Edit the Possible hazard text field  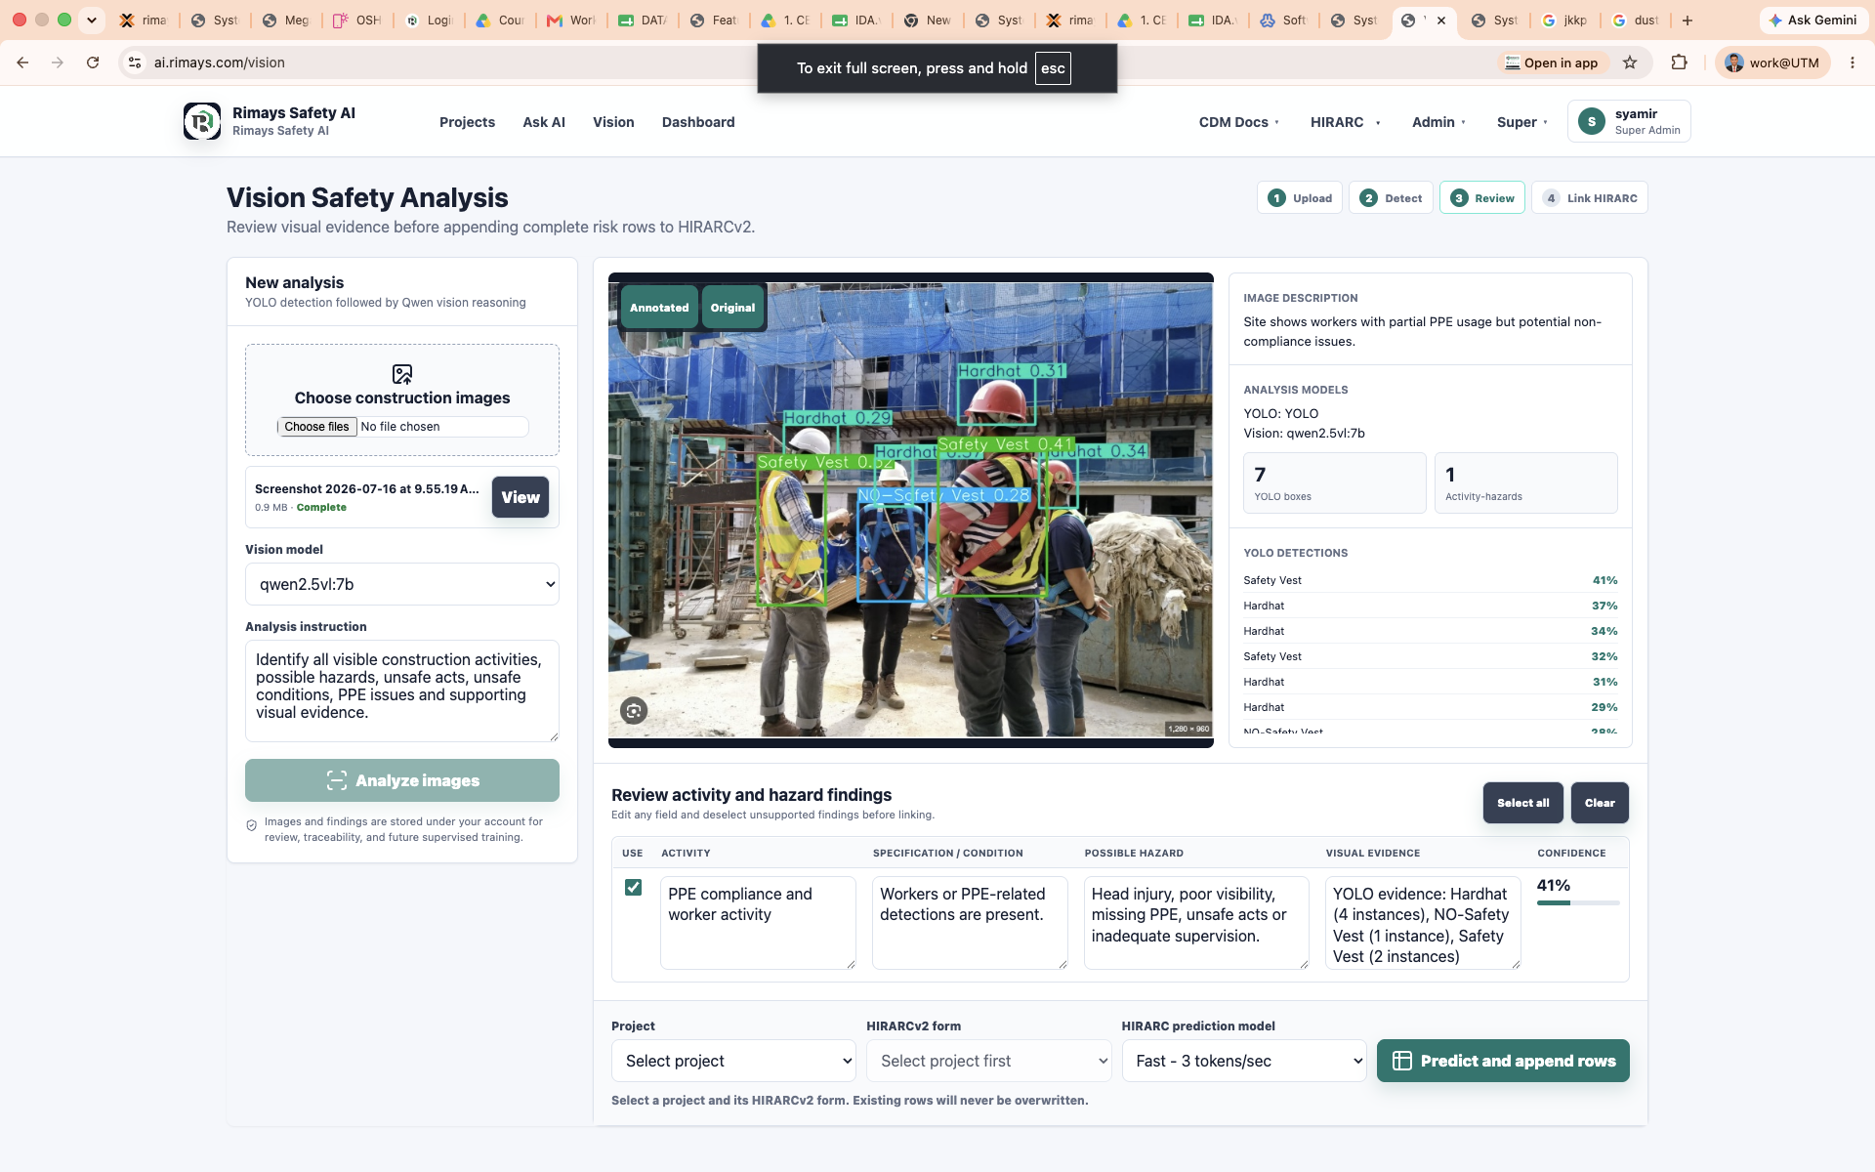click(x=1196, y=923)
